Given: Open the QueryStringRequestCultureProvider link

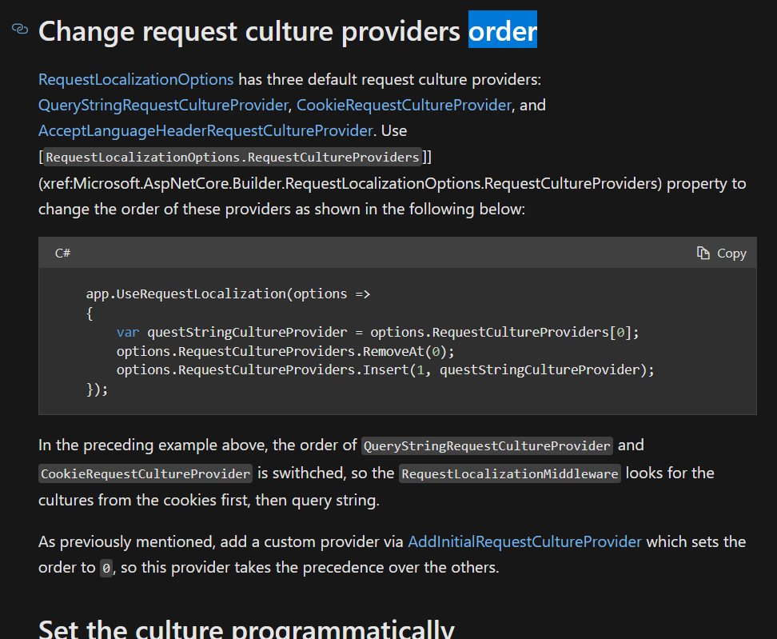Looking at the screenshot, I should 162,105.
